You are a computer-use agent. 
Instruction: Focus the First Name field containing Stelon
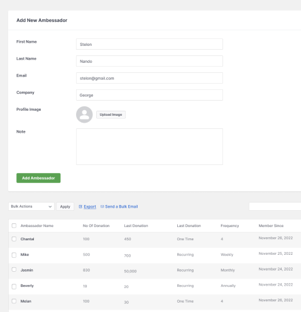(x=150, y=44)
